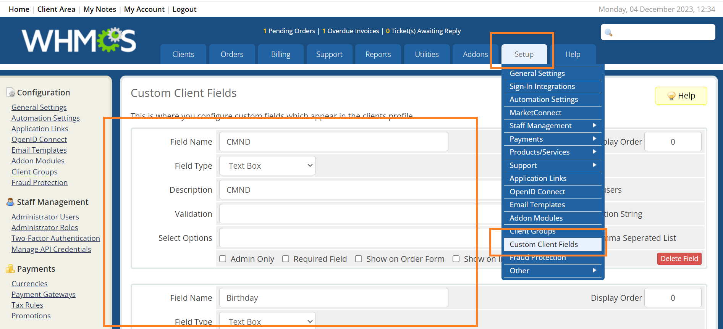Open the Clients tab
The height and width of the screenshot is (329, 723).
coord(183,54)
